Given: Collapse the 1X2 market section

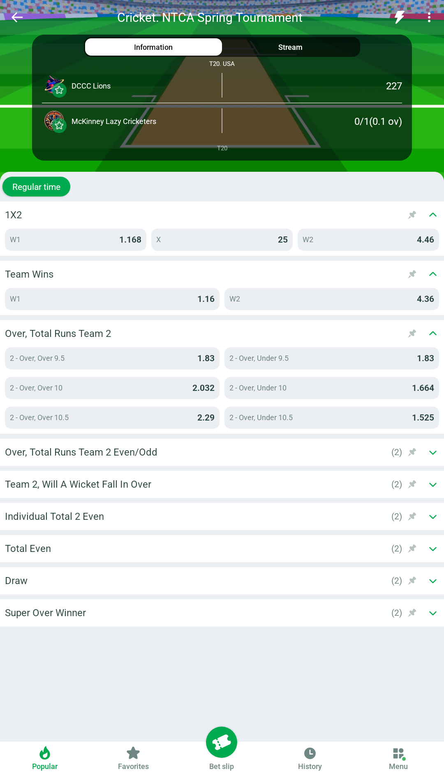Looking at the screenshot, I should tap(432, 215).
